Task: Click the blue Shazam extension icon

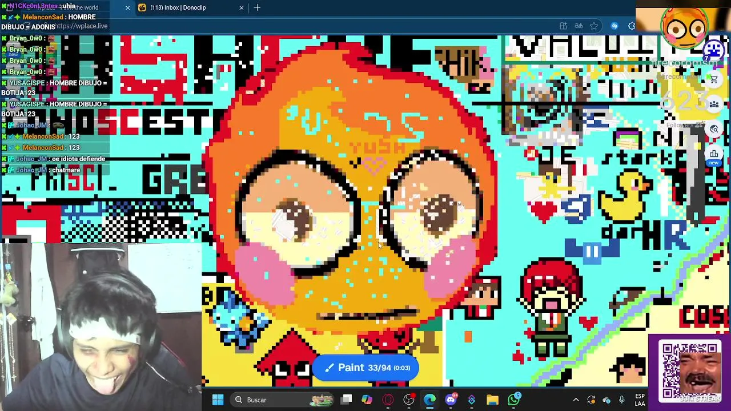Action: [x=614, y=26]
